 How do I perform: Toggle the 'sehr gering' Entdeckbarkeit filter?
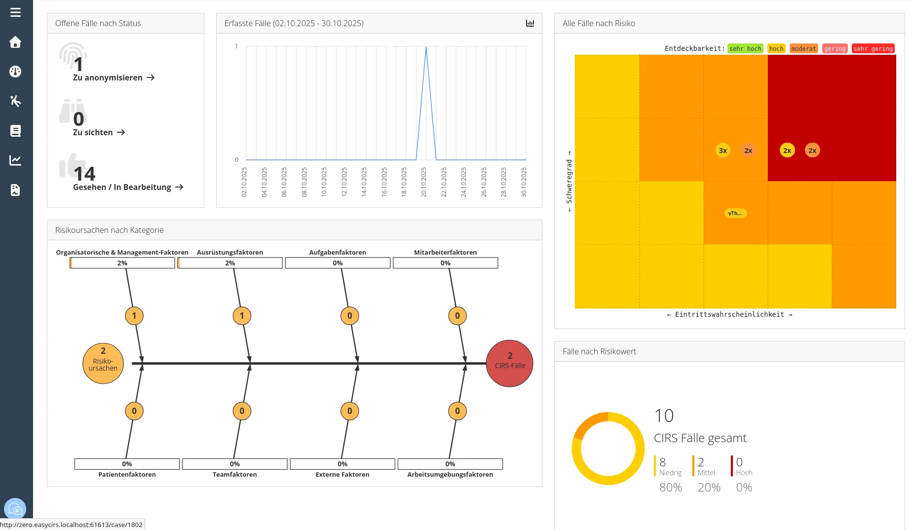click(873, 48)
